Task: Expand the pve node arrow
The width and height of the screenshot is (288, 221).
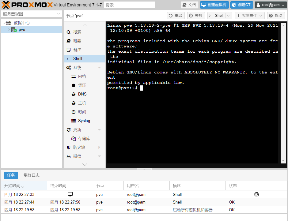Action: point(9,30)
